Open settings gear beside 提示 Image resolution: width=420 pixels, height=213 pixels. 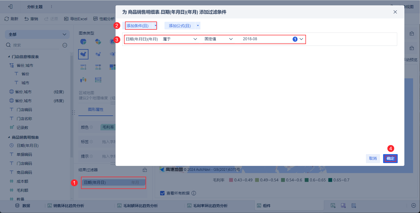coord(91,156)
